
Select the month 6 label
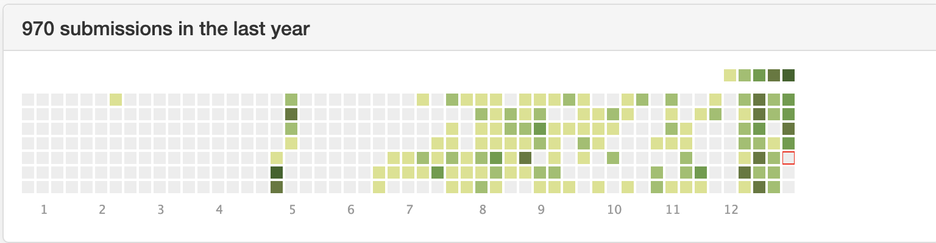pos(351,210)
